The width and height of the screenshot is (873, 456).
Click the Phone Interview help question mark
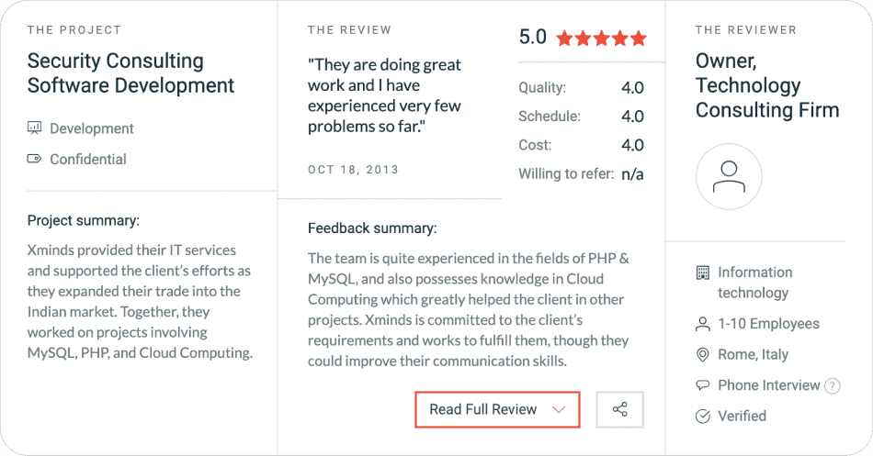pyautogui.click(x=833, y=386)
